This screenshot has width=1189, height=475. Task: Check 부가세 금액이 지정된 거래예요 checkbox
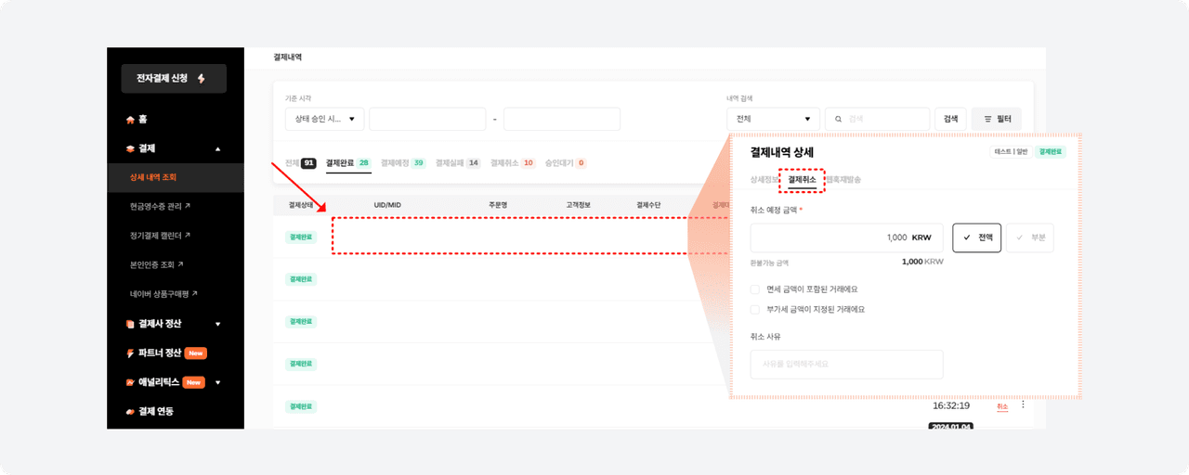coord(755,310)
